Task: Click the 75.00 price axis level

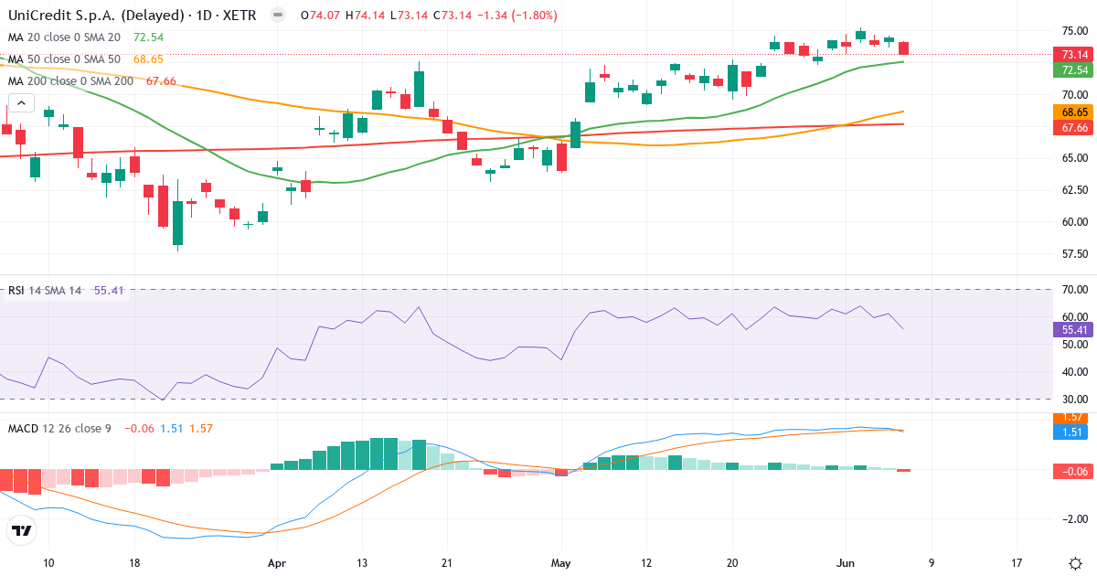Action: (x=1074, y=30)
